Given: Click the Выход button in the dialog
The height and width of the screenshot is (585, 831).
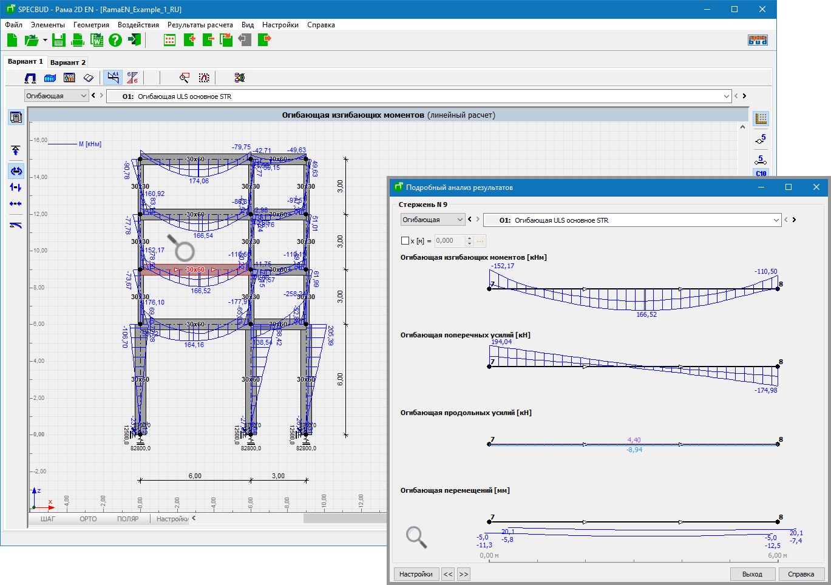Looking at the screenshot, I should click(752, 574).
